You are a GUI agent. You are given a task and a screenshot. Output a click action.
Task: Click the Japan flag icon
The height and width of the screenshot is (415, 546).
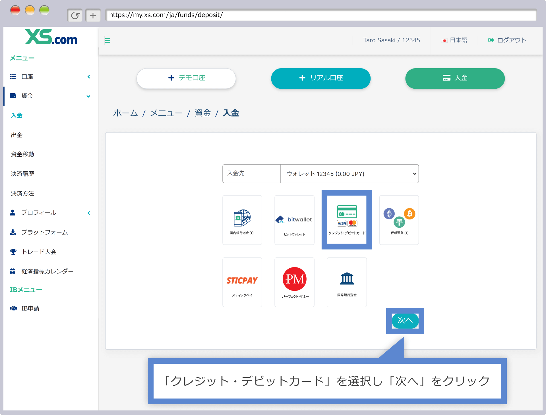(x=444, y=40)
